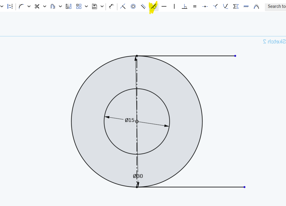
Task: Select the Offset tool
Action: coord(53,6)
